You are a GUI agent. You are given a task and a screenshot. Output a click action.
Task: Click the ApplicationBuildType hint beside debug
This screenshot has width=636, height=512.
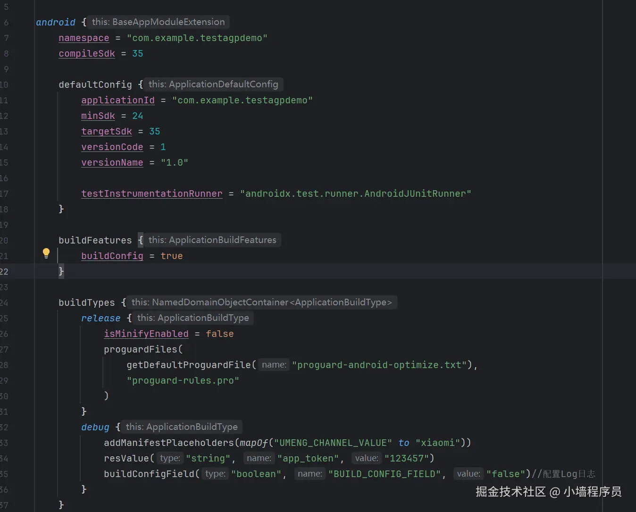[x=182, y=427]
